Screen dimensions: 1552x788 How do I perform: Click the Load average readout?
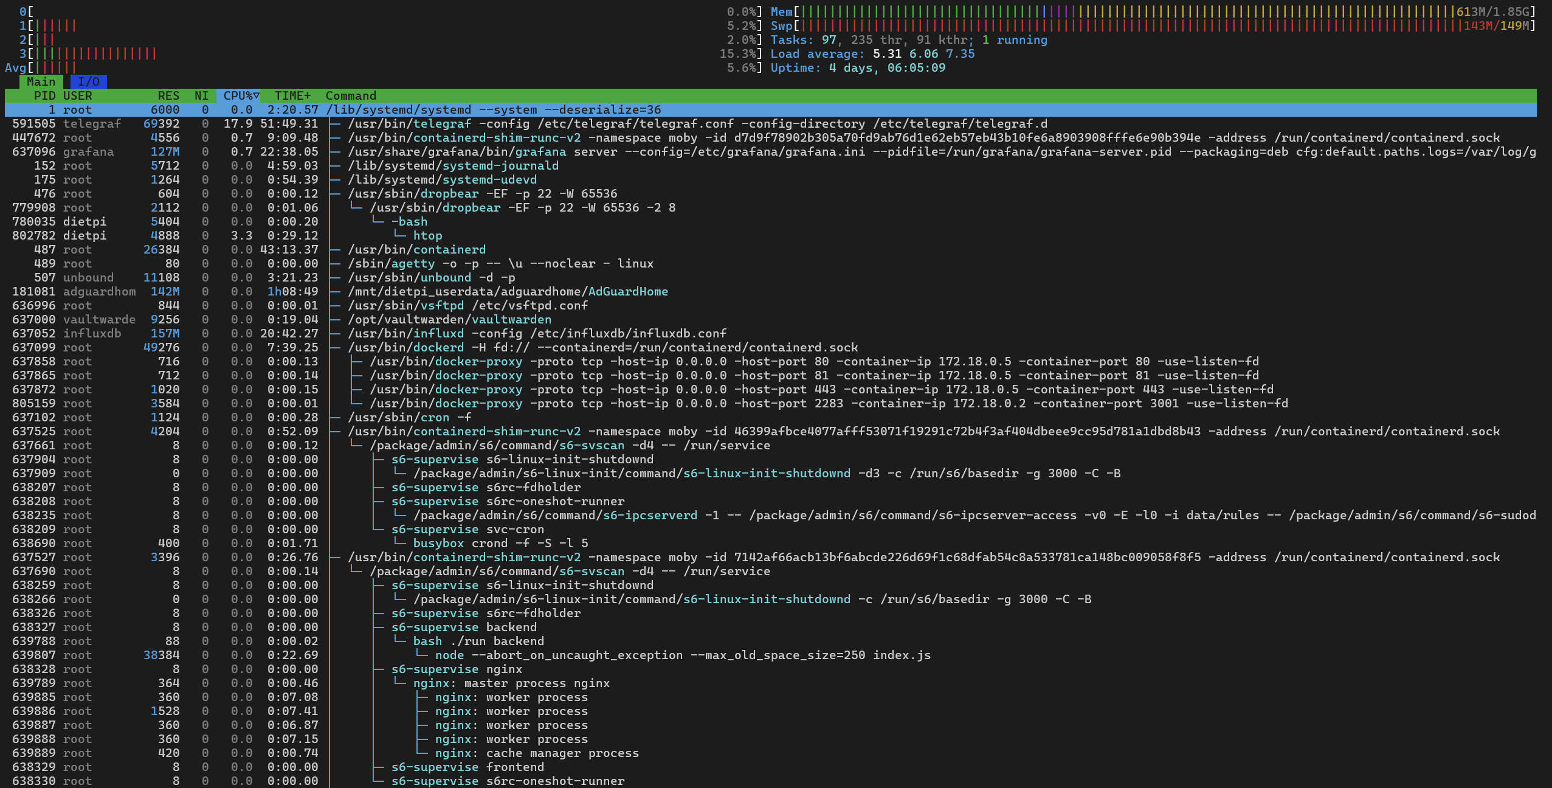[872, 54]
